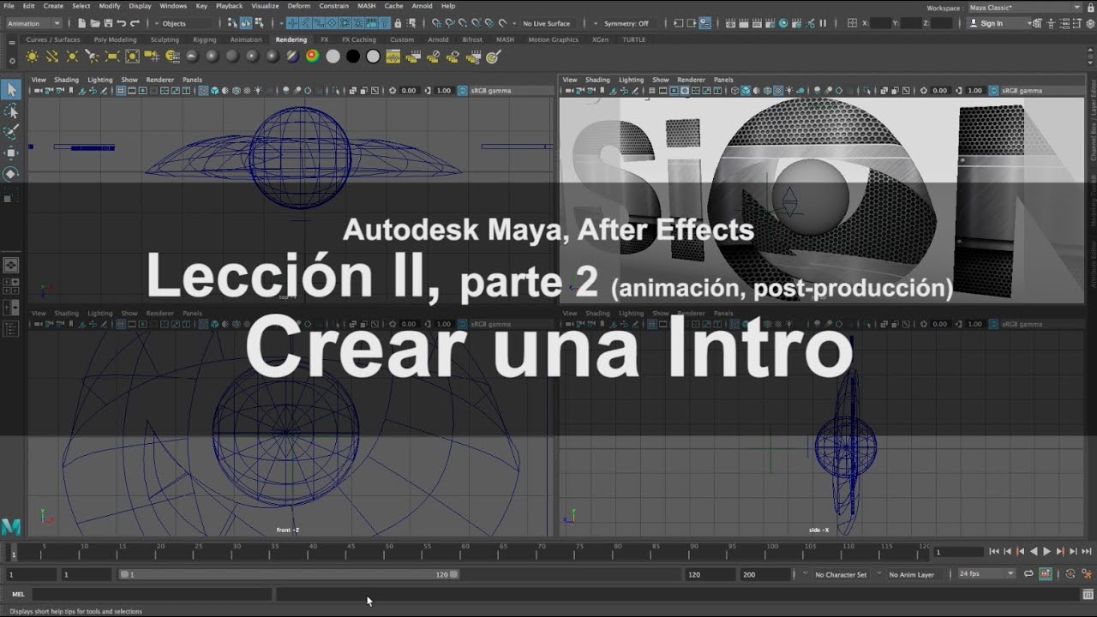The image size is (1097, 617).
Task: Create an ambient light from Rendering shelf
Action: [x=32, y=57]
